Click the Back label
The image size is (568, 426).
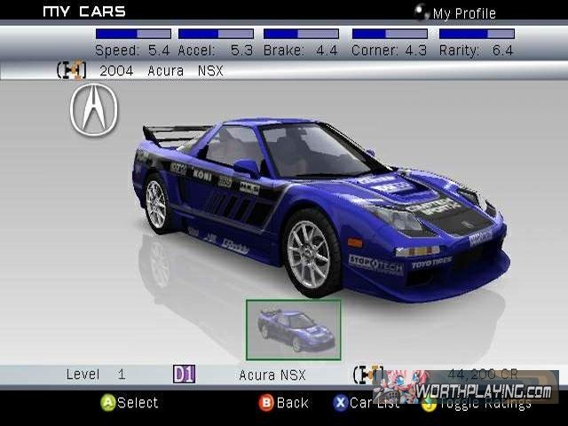pos(292,403)
